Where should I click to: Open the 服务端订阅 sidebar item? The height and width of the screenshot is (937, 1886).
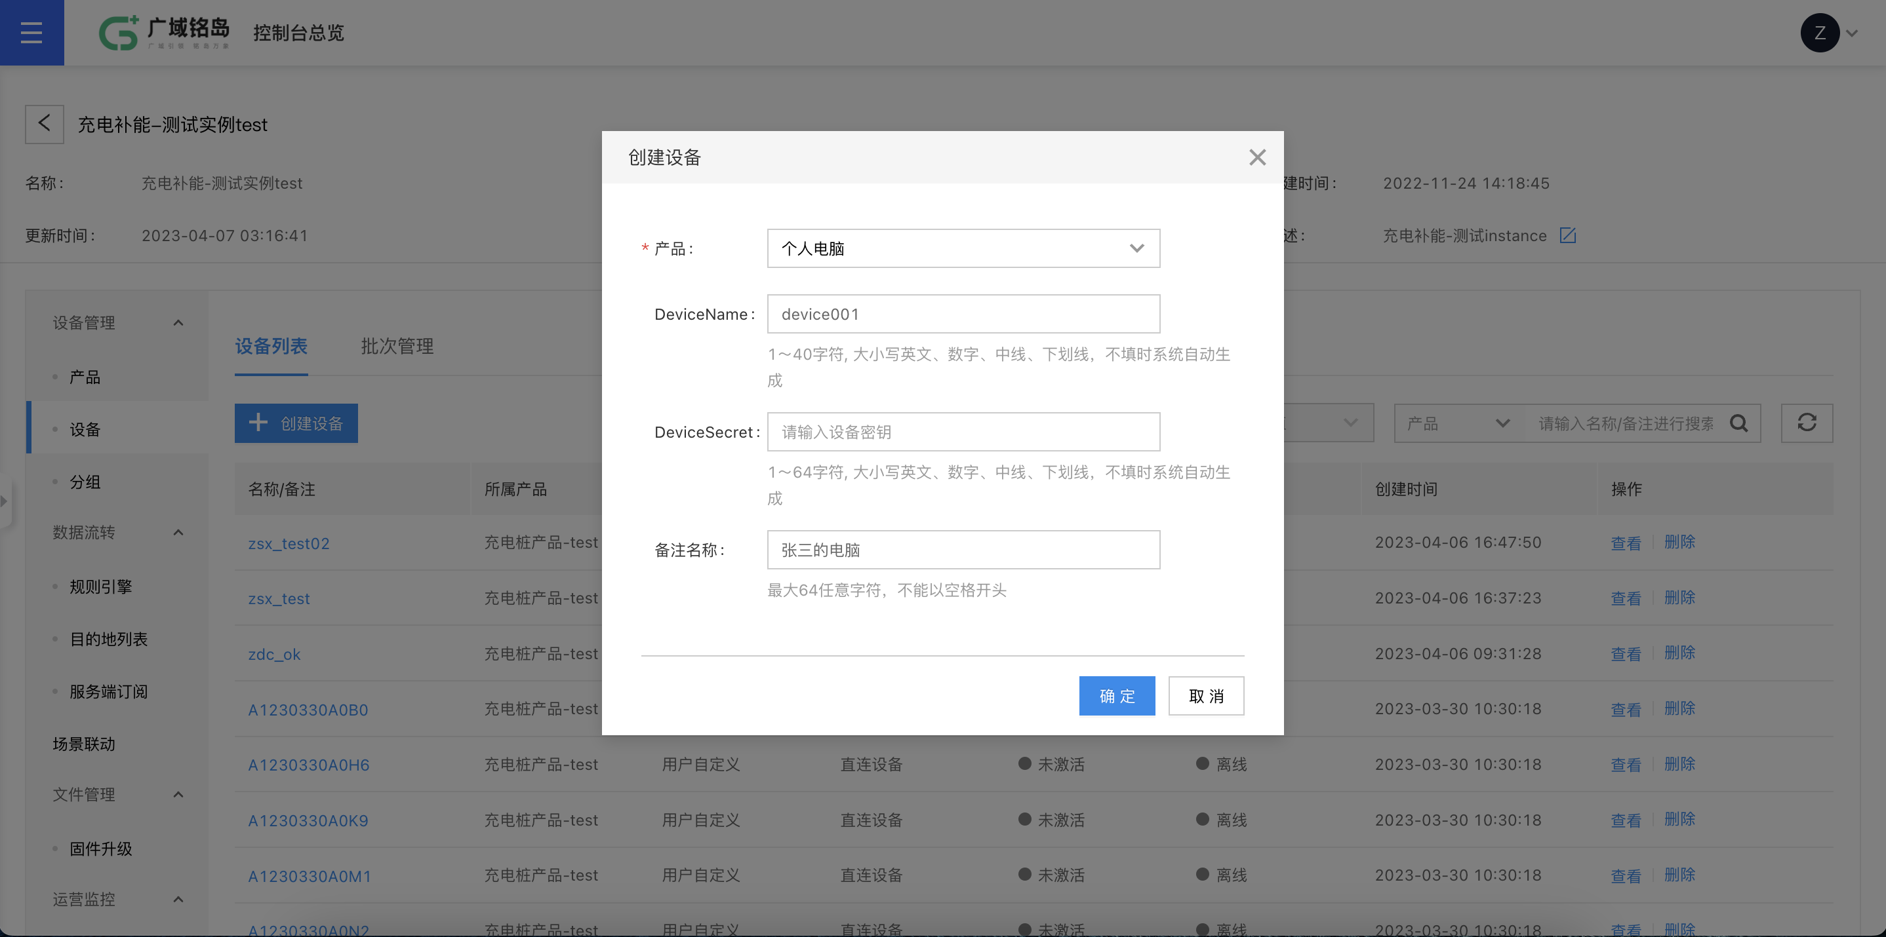tap(108, 691)
